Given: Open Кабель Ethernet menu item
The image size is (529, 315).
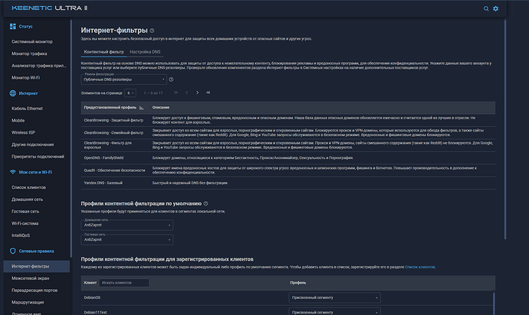Looking at the screenshot, I should coord(27,109).
